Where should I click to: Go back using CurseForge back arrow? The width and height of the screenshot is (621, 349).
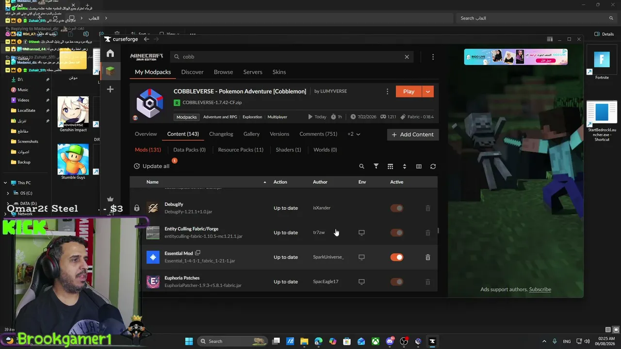[x=147, y=39]
